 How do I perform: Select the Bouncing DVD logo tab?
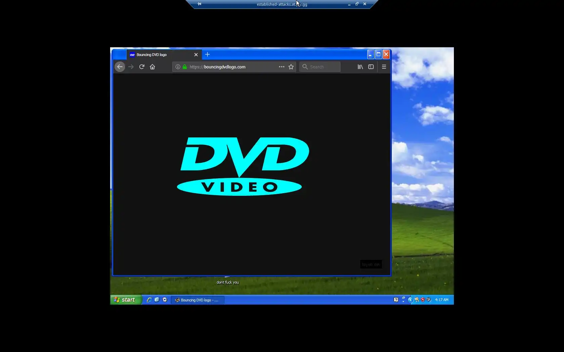tap(164, 55)
